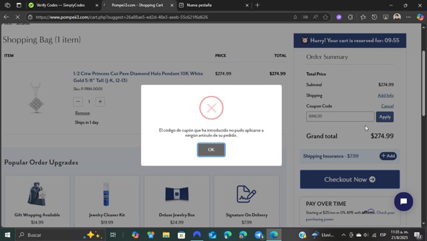Decrease item quantity with minus button
The width and height of the screenshot is (427, 241).
[78, 101]
